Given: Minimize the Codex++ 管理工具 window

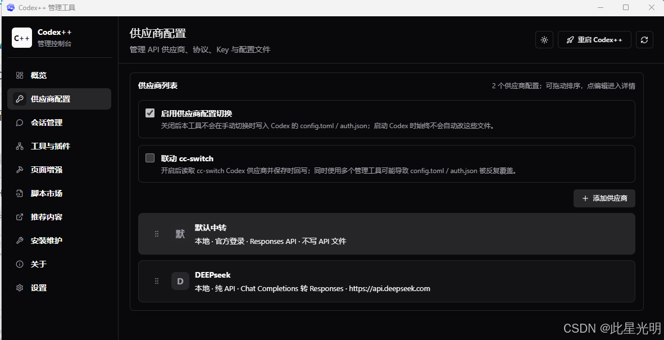Looking at the screenshot, I should click(600, 8).
